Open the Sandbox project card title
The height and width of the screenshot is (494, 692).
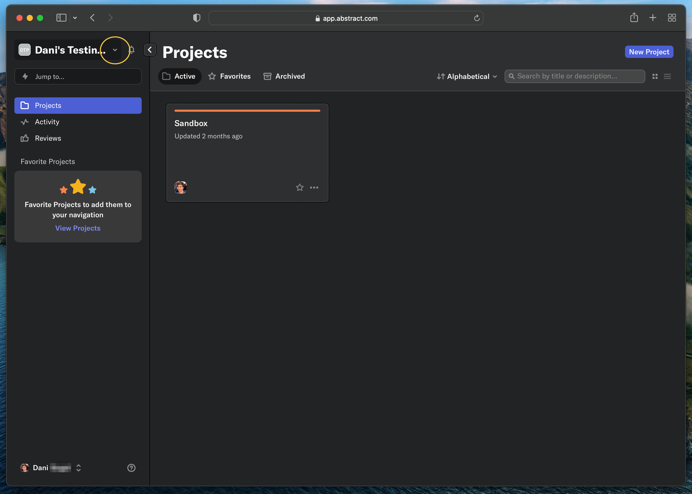pyautogui.click(x=191, y=123)
